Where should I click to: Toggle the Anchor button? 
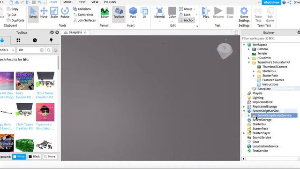pos(187,20)
